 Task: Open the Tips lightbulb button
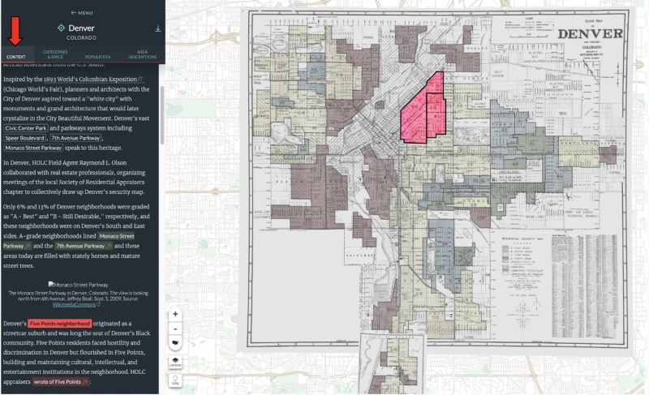tap(175, 380)
